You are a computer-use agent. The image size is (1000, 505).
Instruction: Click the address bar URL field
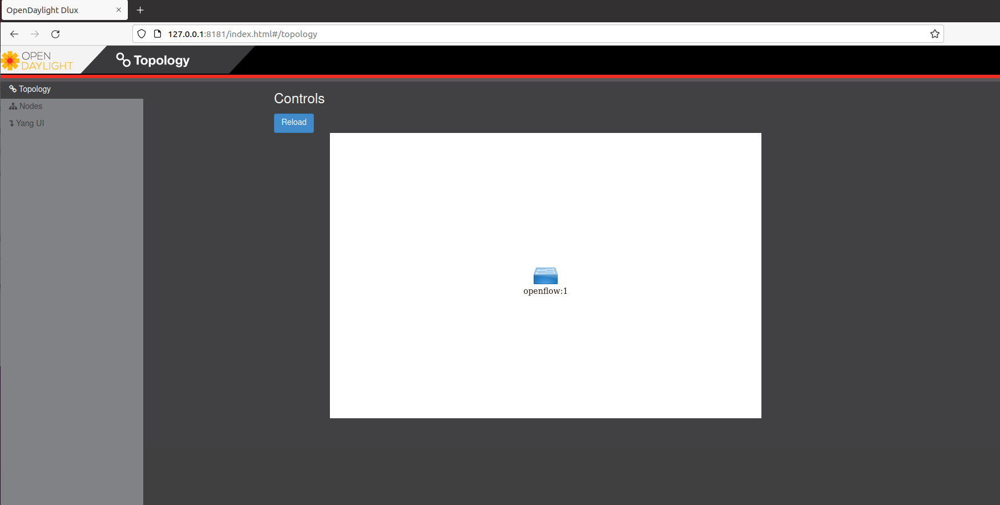538,34
